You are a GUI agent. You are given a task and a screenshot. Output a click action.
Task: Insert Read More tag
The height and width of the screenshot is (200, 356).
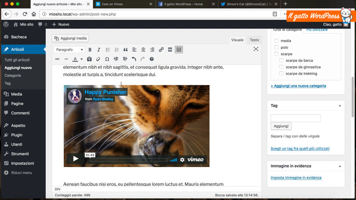[170, 50]
